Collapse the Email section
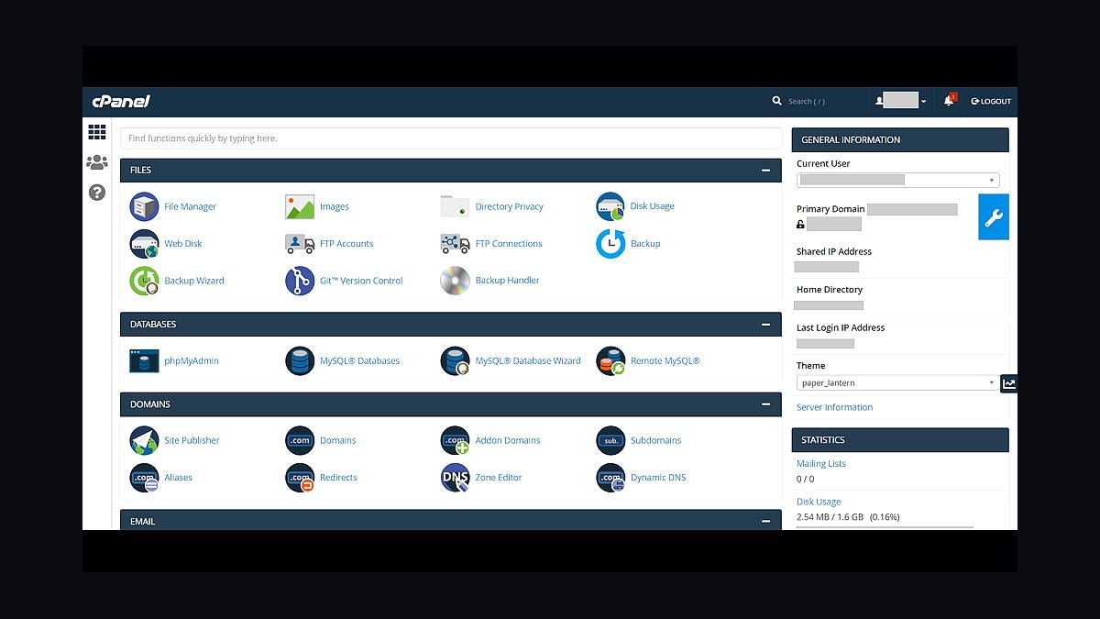 click(x=765, y=521)
